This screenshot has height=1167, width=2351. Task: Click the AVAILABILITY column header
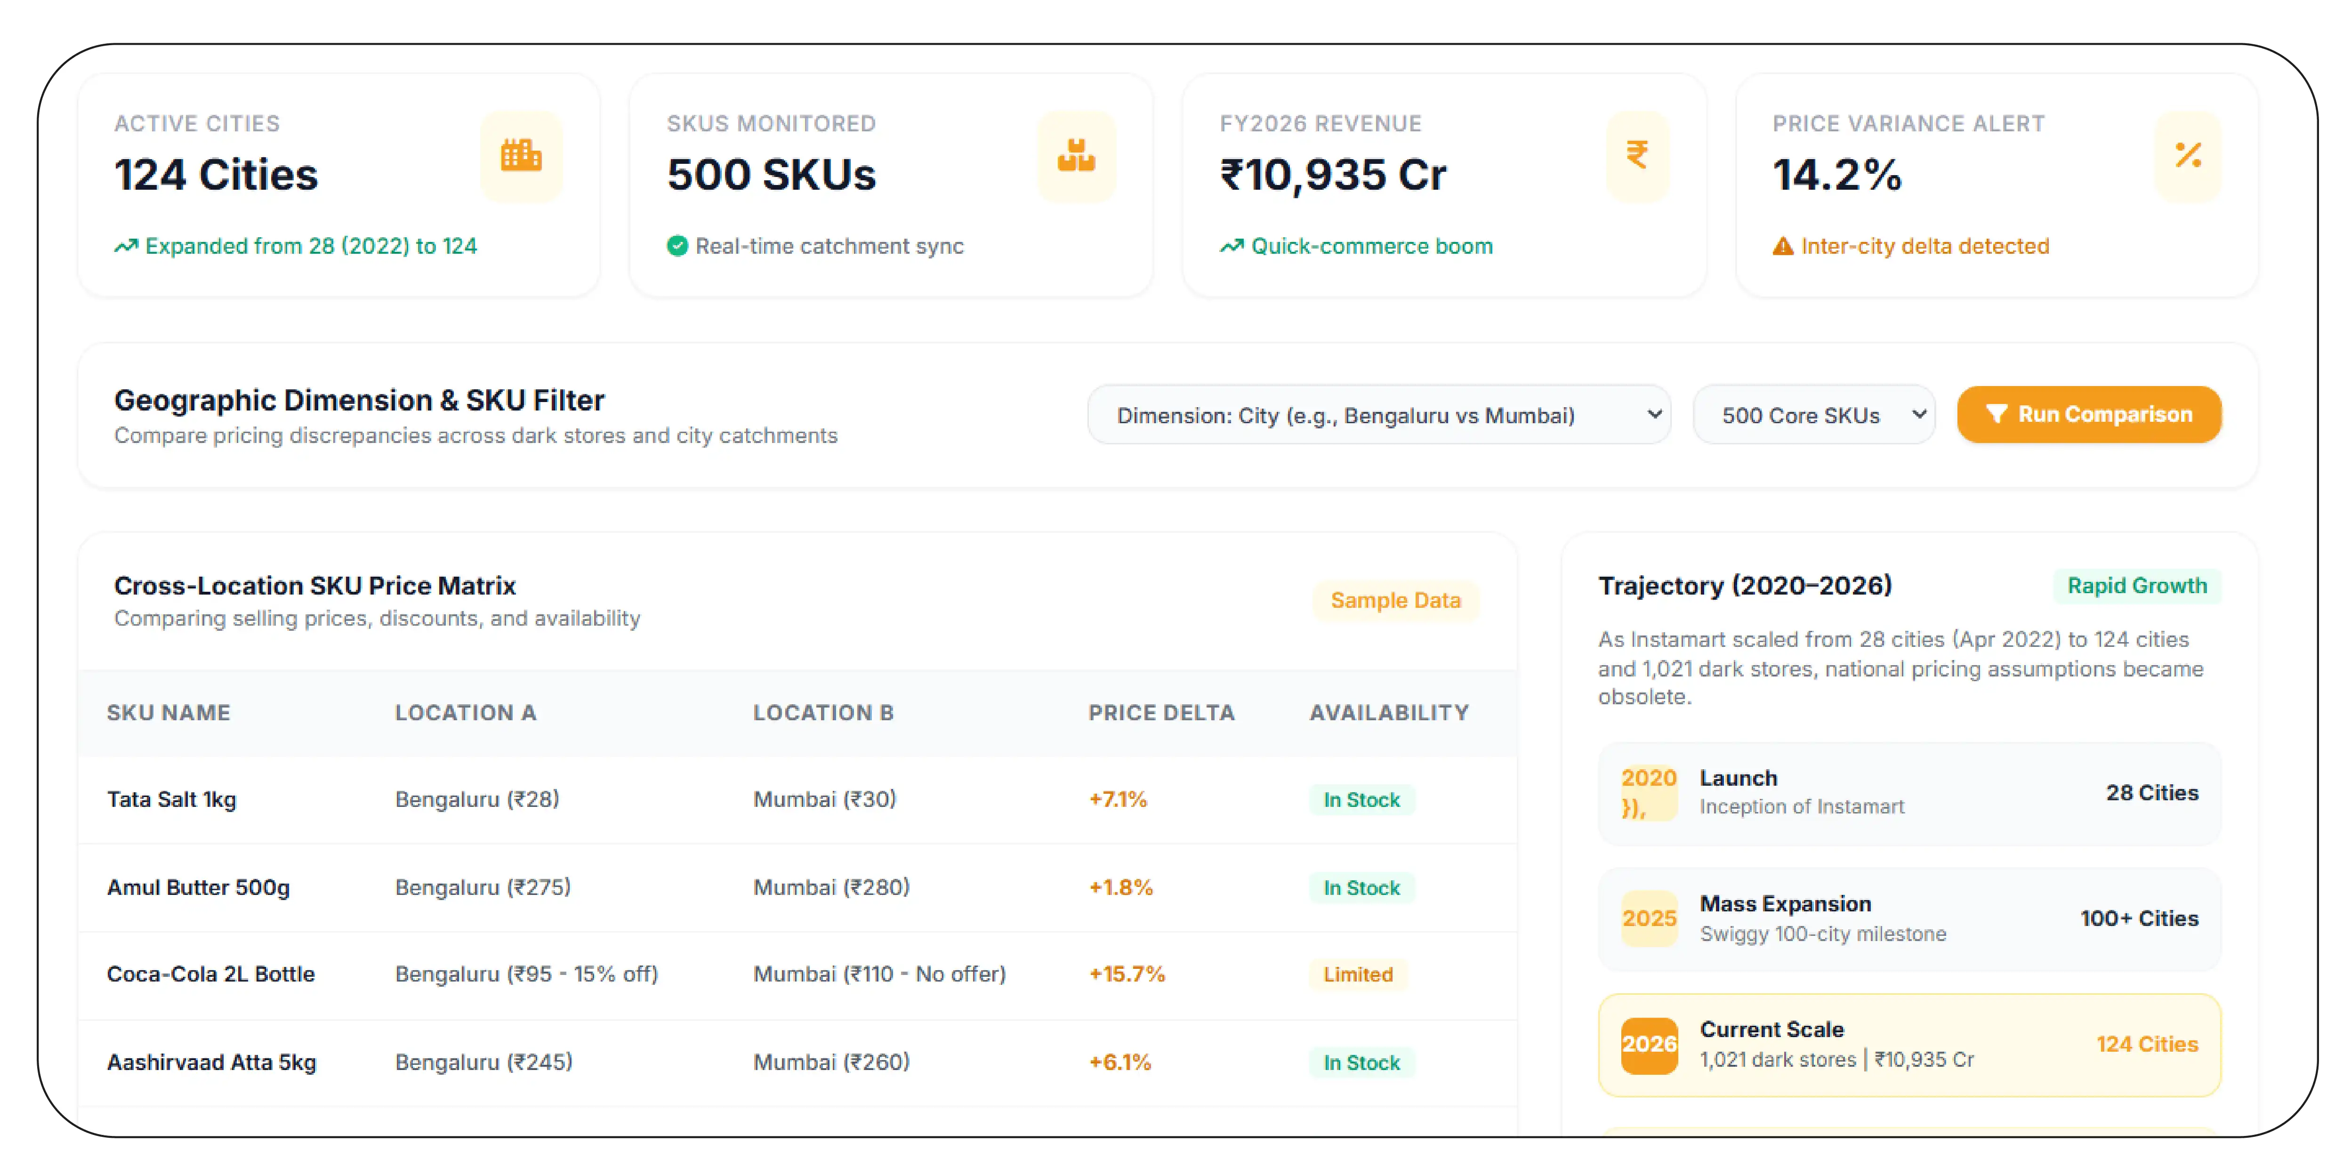(x=1389, y=713)
